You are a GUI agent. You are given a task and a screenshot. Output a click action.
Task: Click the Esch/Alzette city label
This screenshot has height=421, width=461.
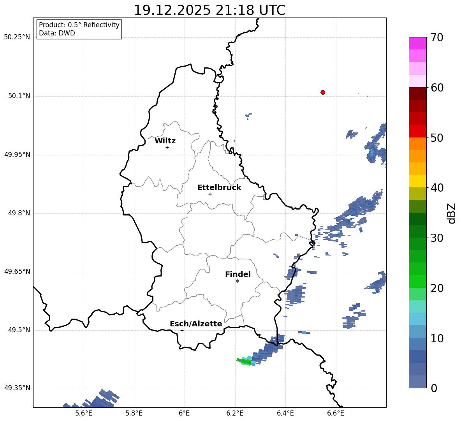point(196,324)
